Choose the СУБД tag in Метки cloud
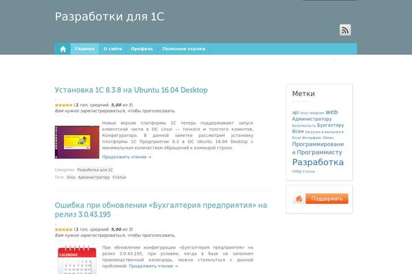The image size is (412, 274). pos(297,171)
